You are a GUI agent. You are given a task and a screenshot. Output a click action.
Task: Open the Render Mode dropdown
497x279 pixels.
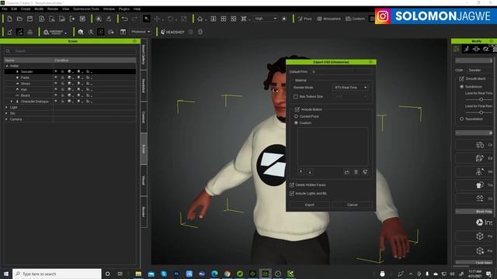tap(350, 88)
